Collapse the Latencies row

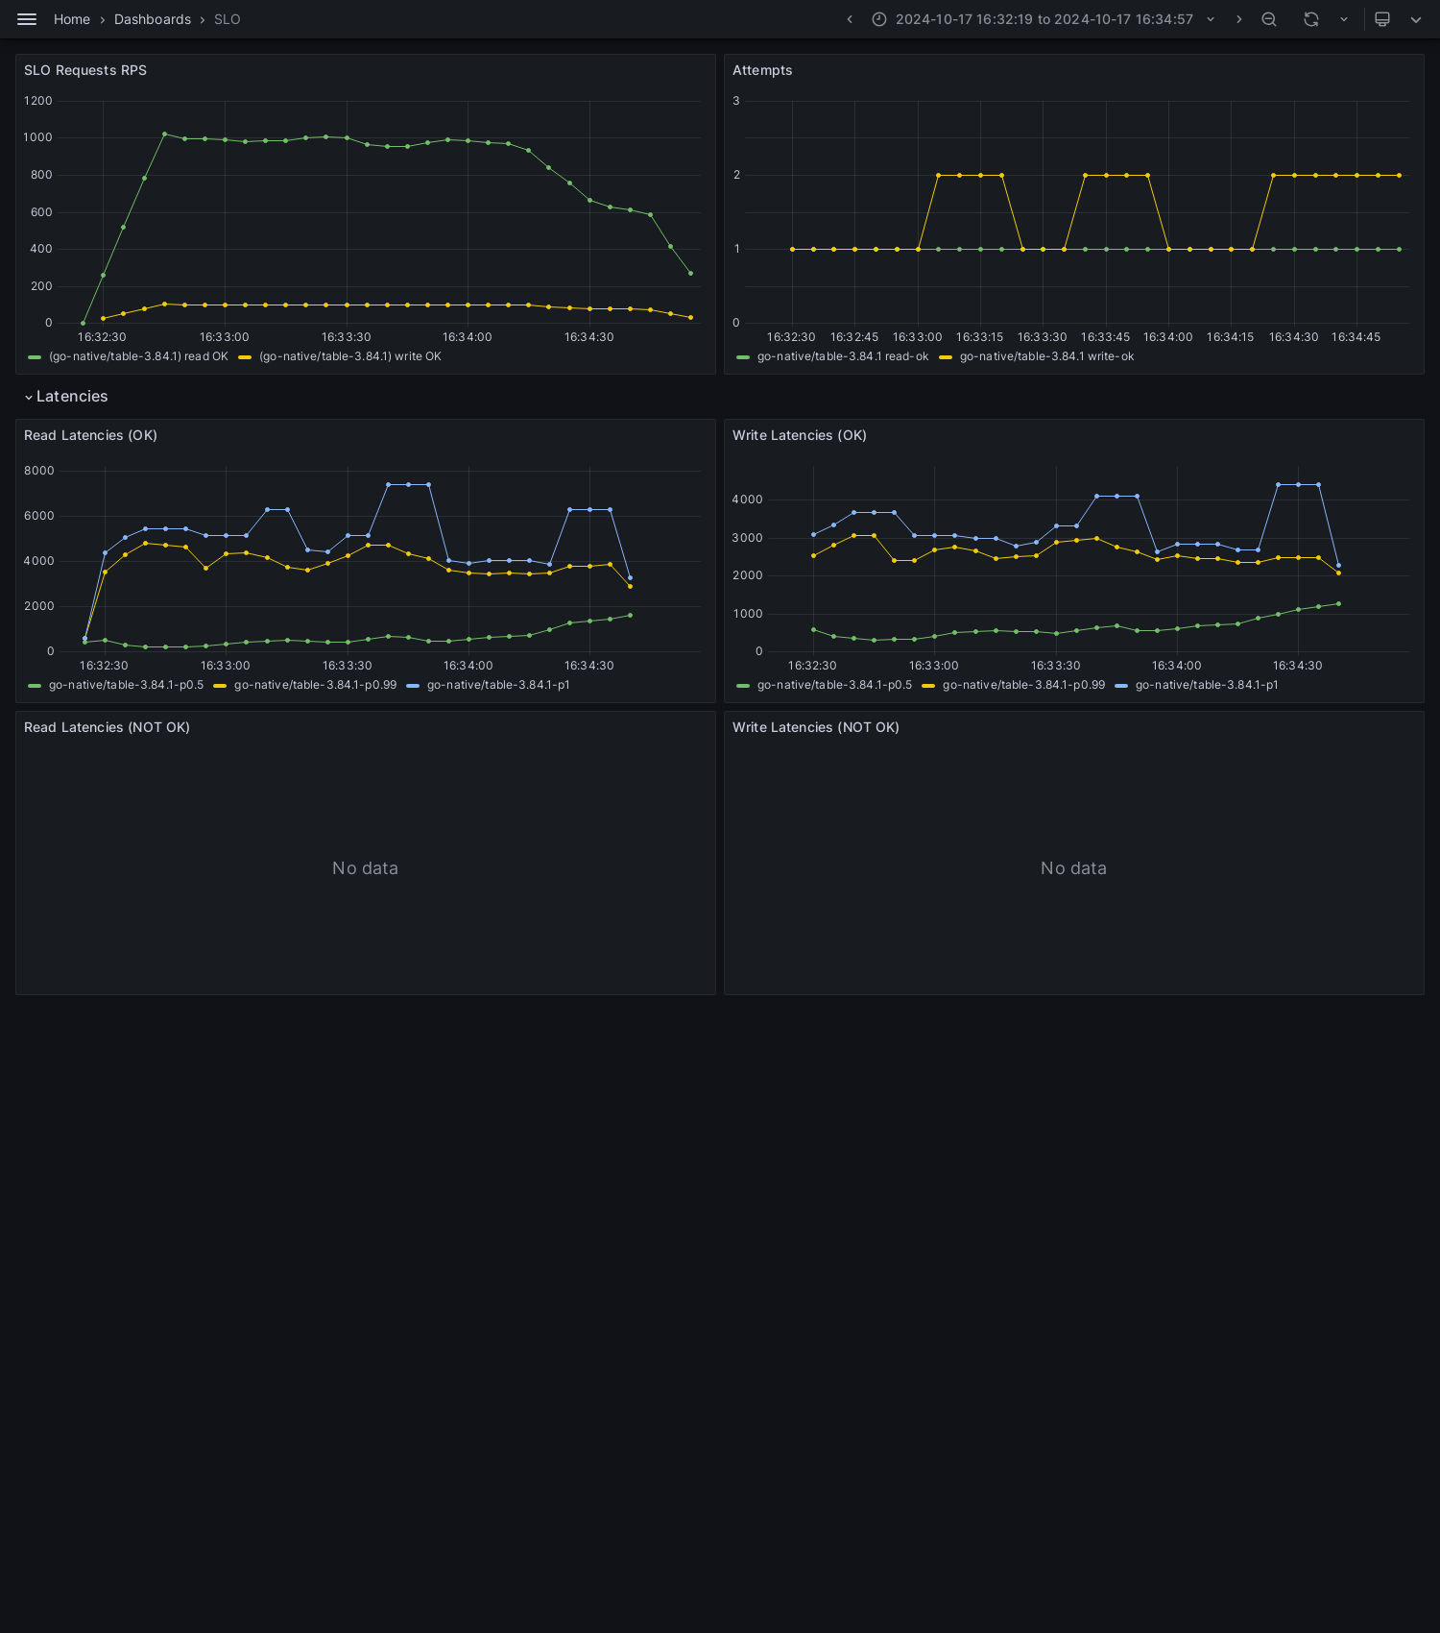coord(29,397)
